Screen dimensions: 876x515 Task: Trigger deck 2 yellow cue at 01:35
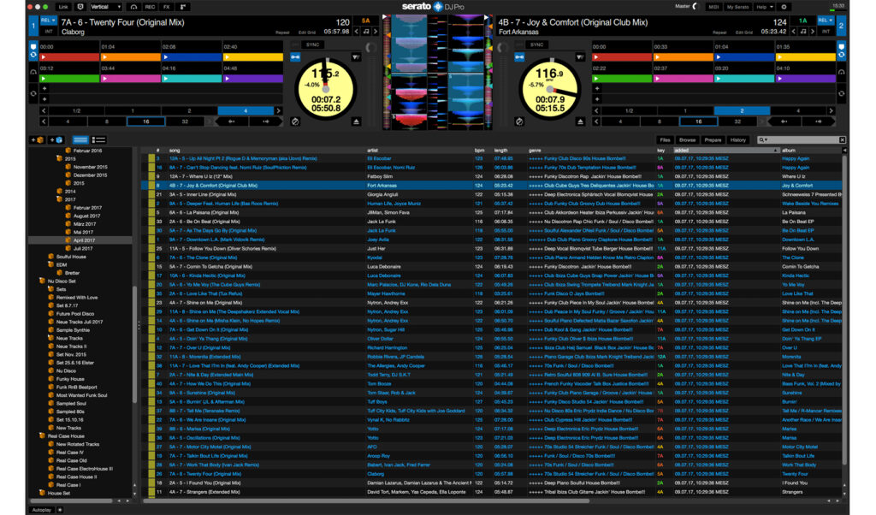(x=805, y=57)
